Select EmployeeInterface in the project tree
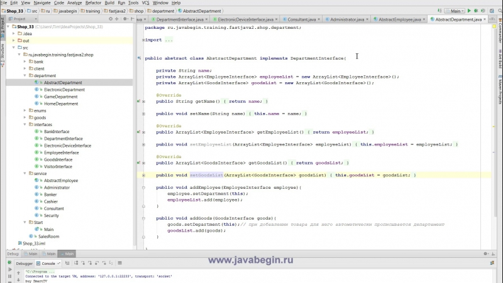The height and width of the screenshot is (283, 503). coord(61,152)
